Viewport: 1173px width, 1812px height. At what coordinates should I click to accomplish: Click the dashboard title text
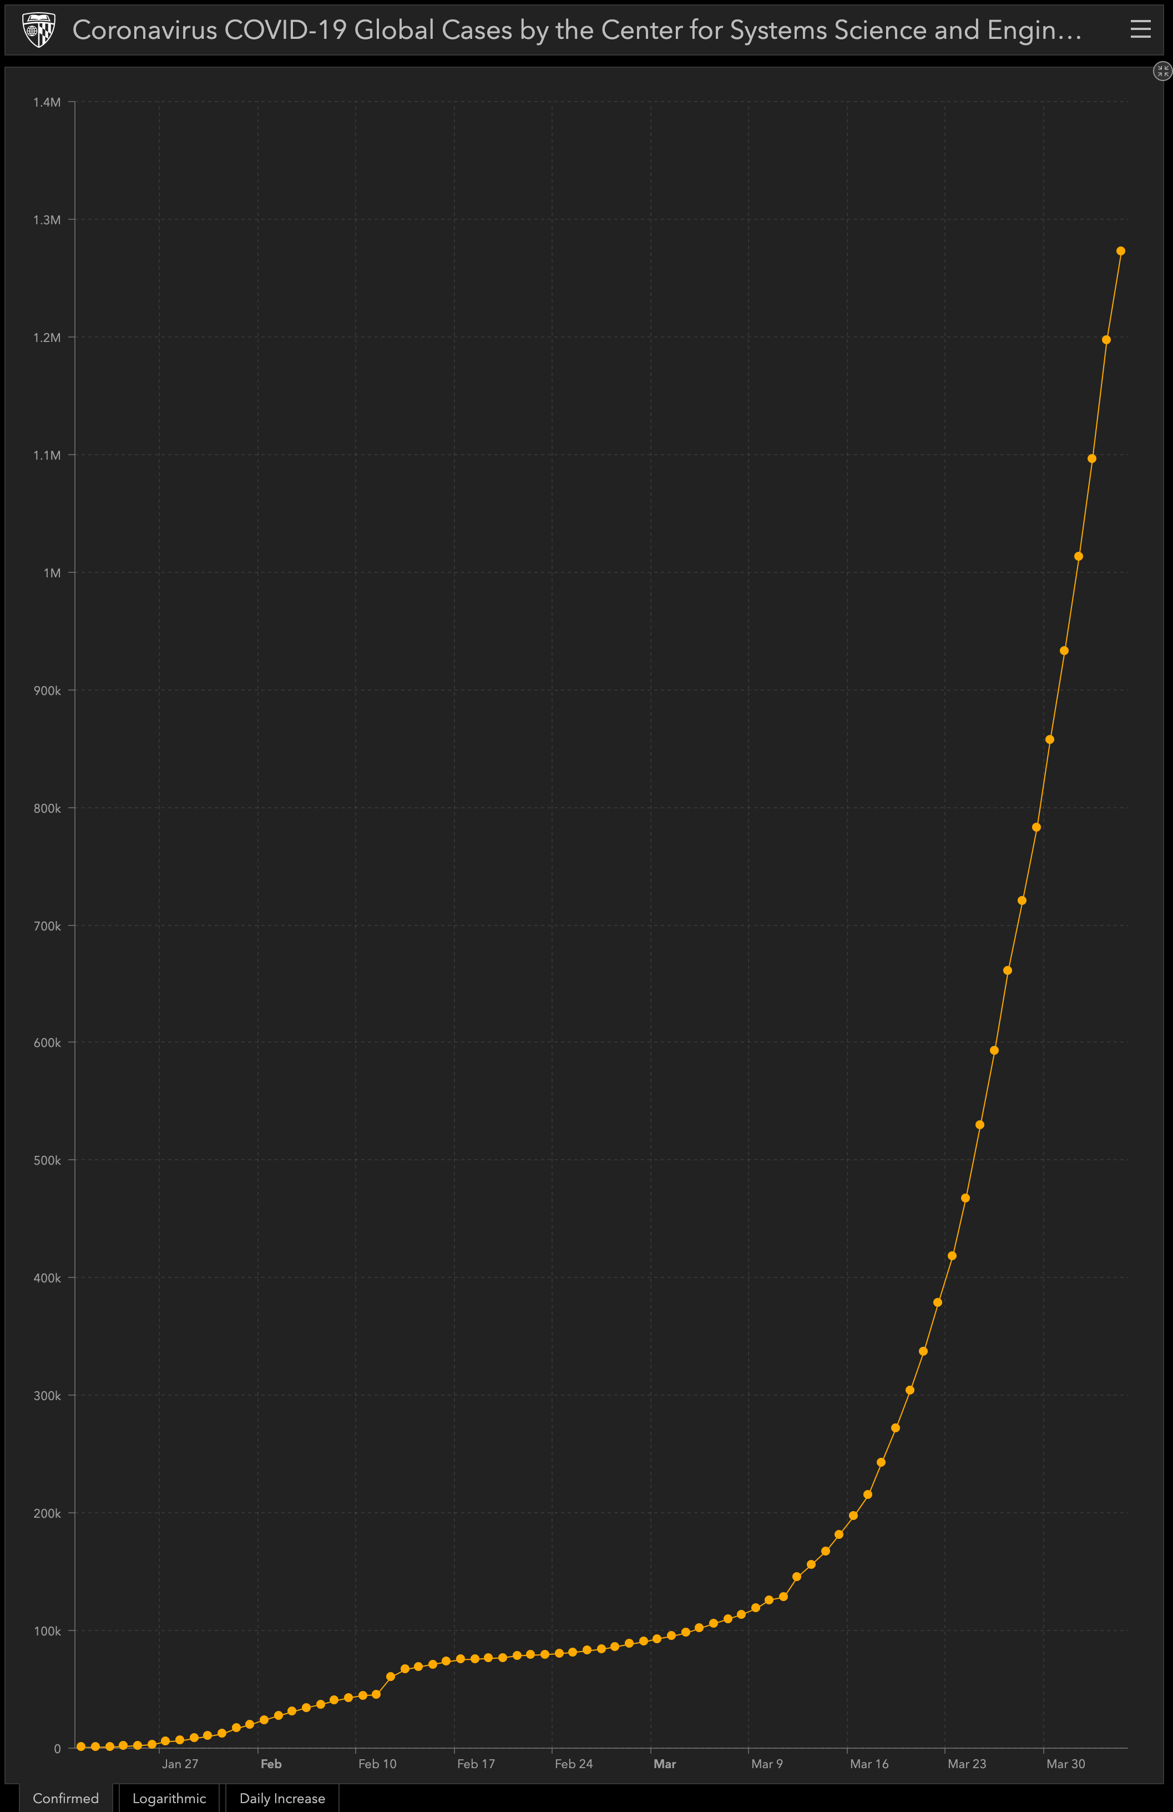tap(576, 29)
